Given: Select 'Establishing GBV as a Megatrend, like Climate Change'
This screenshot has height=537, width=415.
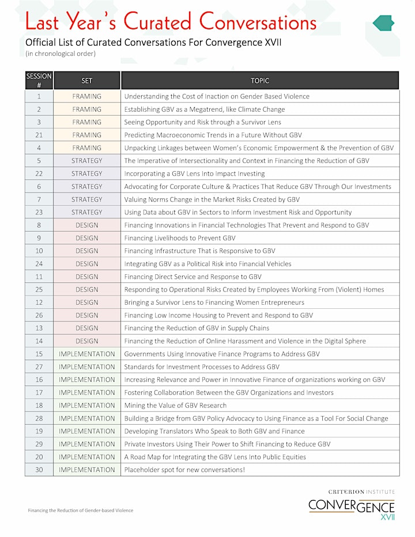Looking at the screenshot, I should tap(204, 109).
